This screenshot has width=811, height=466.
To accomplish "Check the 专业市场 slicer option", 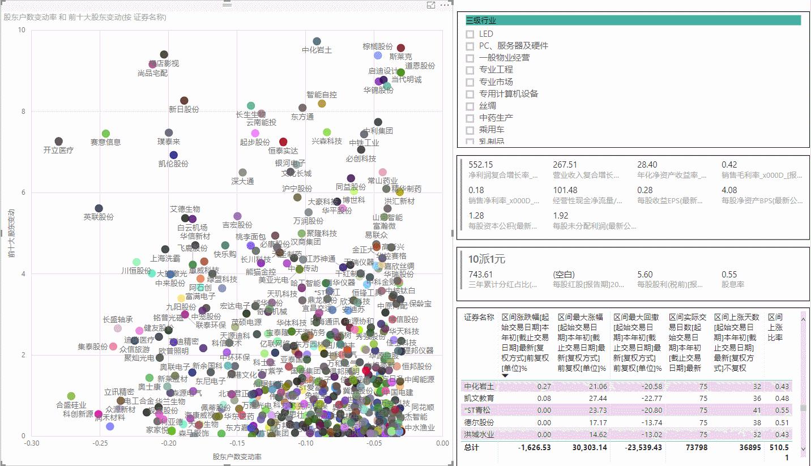I will [x=470, y=82].
